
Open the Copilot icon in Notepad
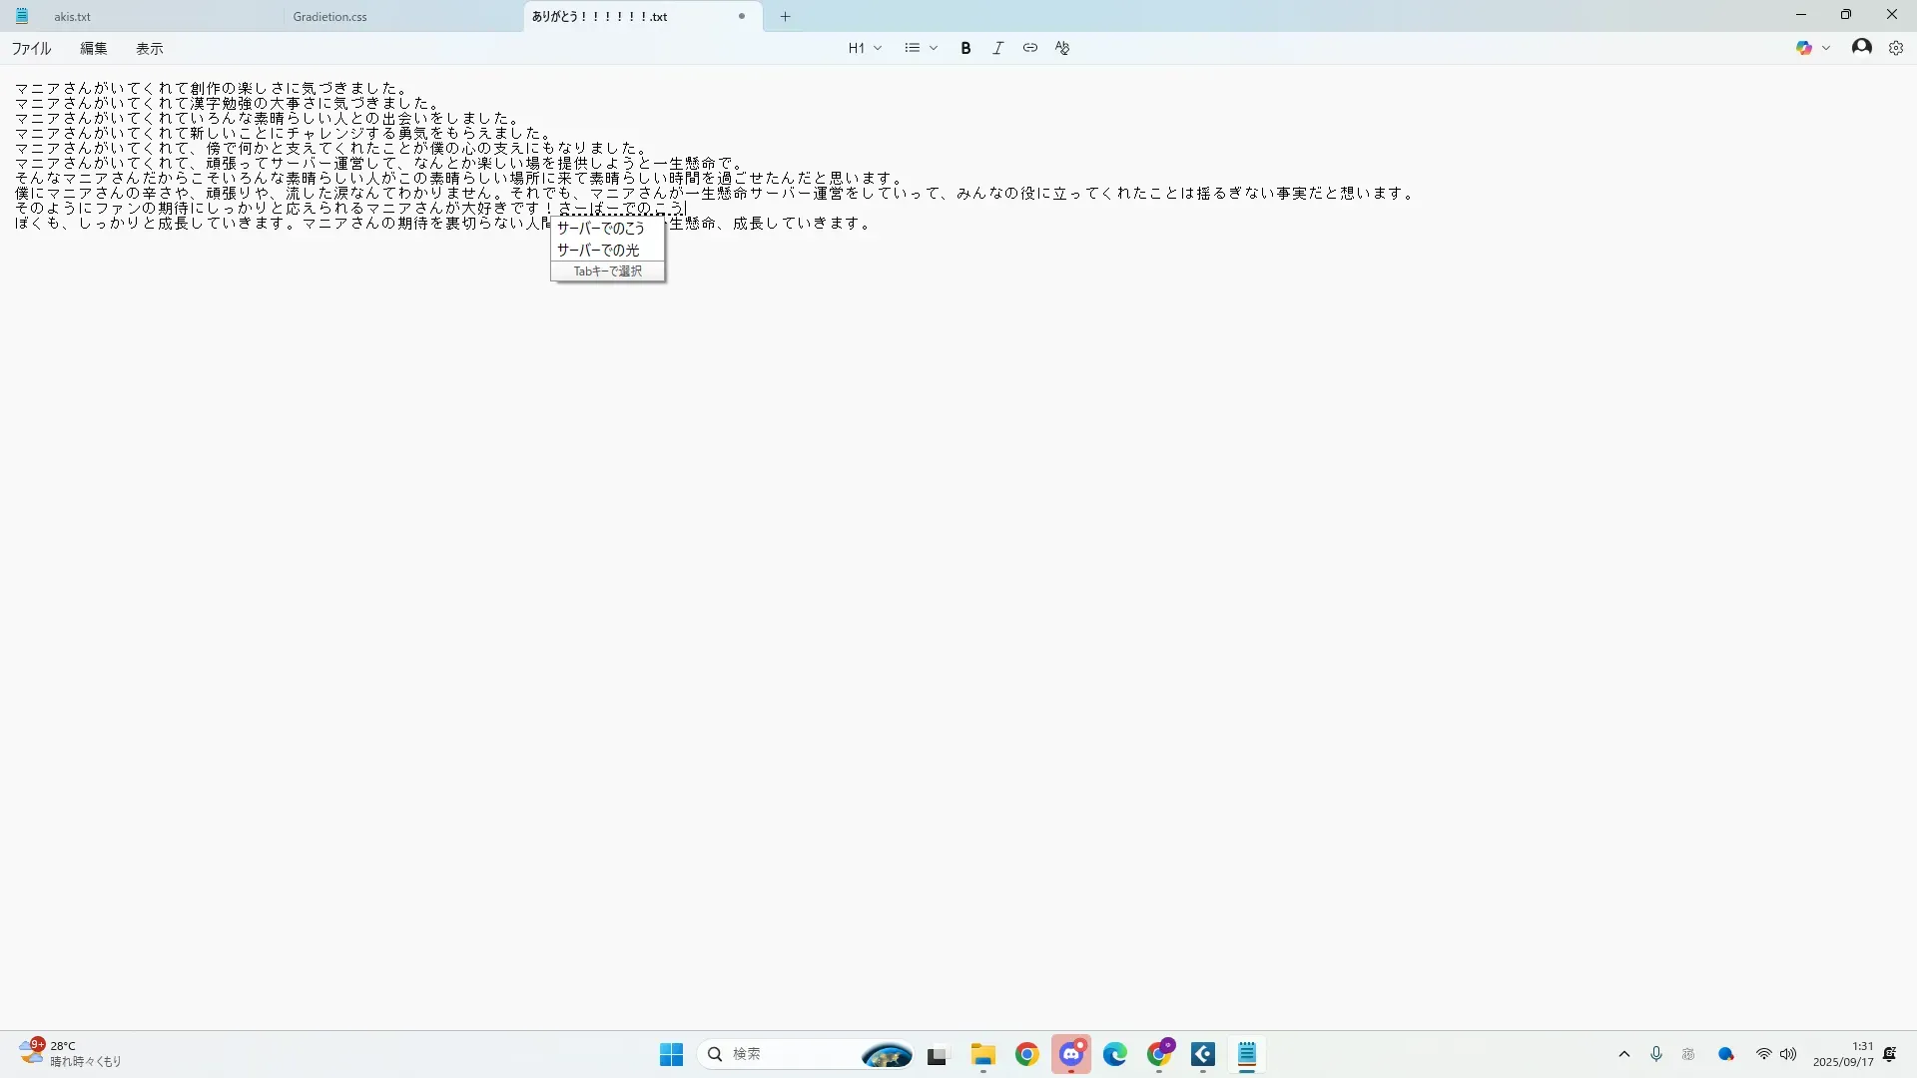coord(1803,48)
